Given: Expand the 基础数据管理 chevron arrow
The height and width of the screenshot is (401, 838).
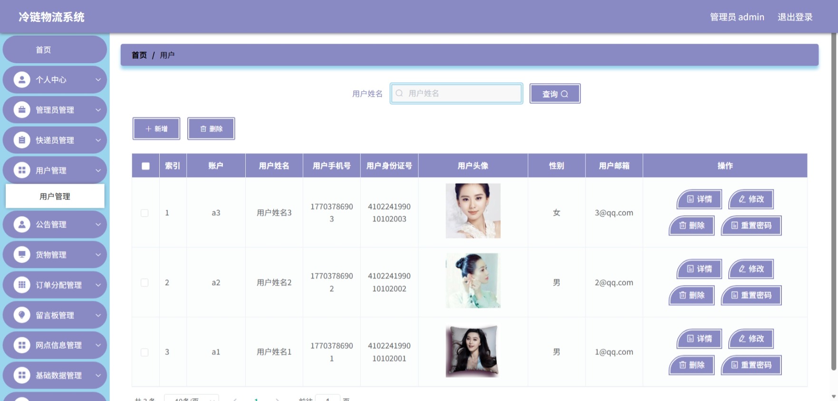Looking at the screenshot, I should pyautogui.click(x=98, y=375).
